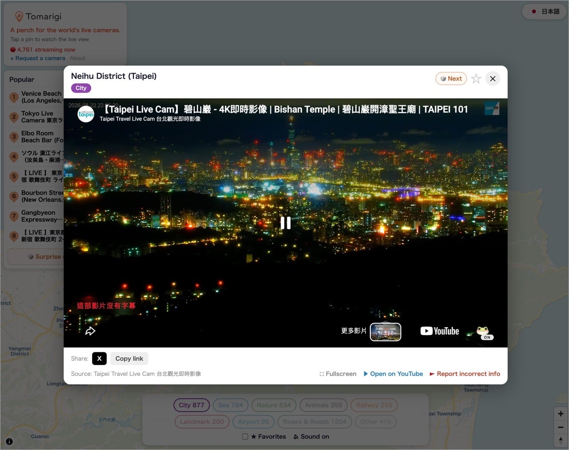Click Report incorrect info link

(465, 374)
